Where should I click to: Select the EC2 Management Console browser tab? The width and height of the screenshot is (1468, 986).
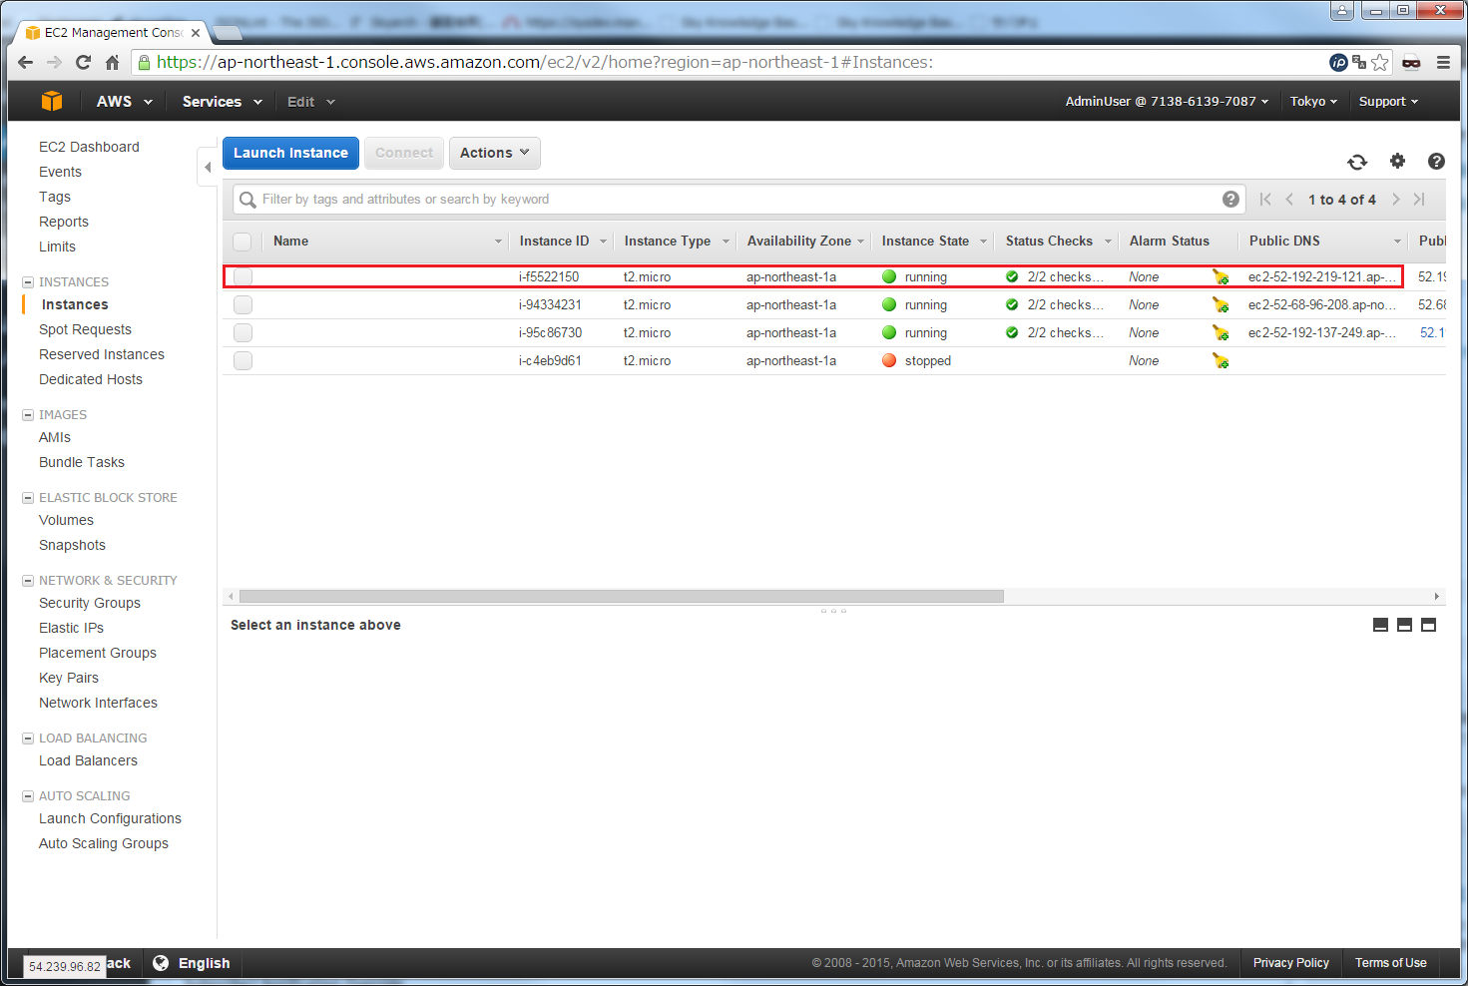[x=113, y=32]
